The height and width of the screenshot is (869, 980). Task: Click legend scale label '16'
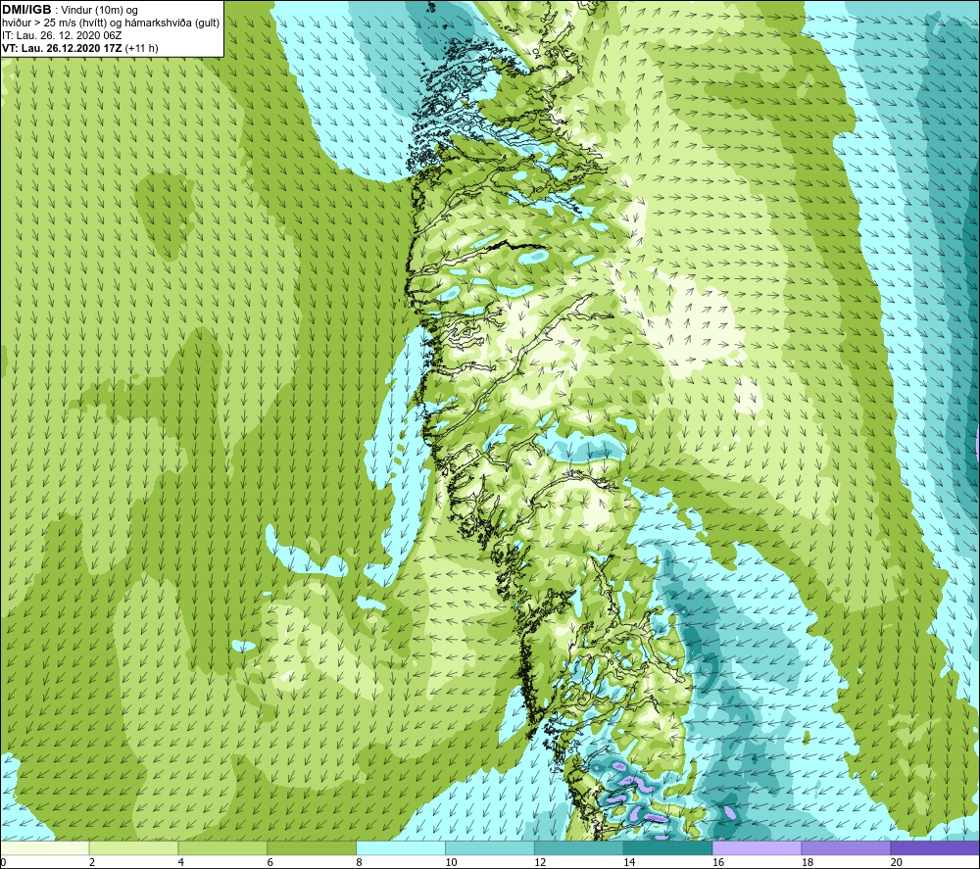(718, 862)
